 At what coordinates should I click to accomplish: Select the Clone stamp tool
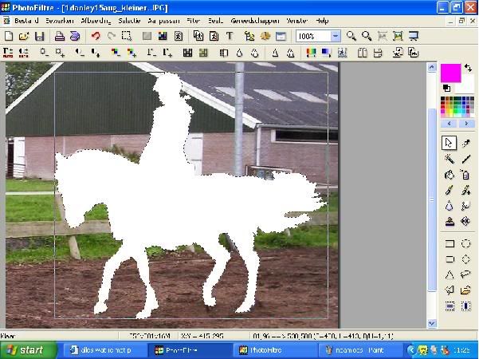coord(449,222)
